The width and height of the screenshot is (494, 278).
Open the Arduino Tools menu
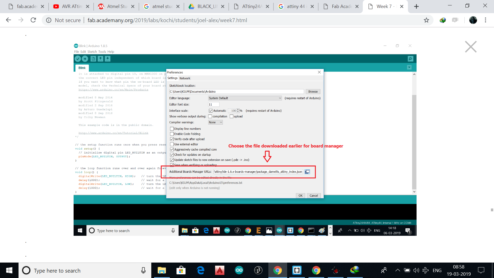pyautogui.click(x=102, y=52)
